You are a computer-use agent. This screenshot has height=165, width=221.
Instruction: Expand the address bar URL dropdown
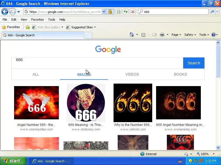click(x=104, y=12)
